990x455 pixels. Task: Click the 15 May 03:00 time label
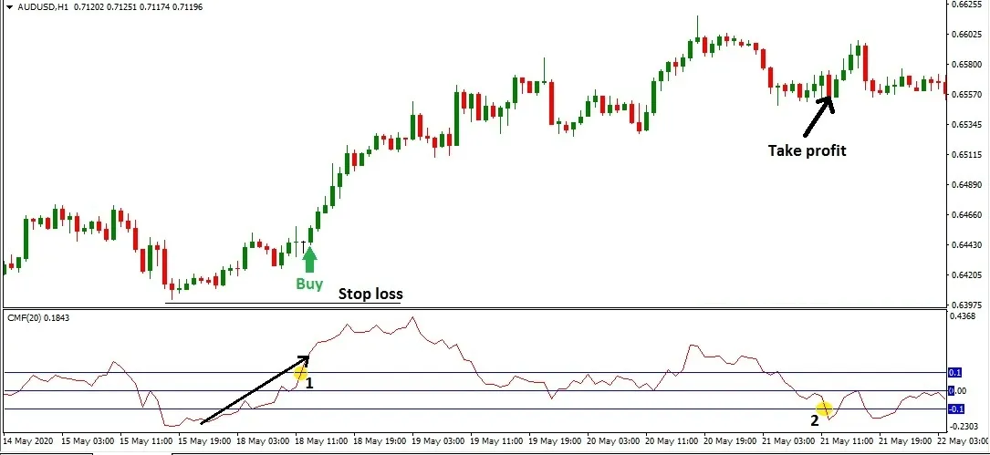(87, 439)
